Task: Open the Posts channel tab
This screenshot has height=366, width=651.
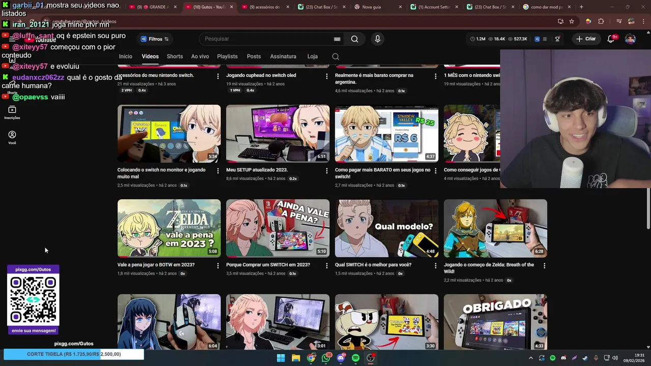Action: tap(254, 56)
